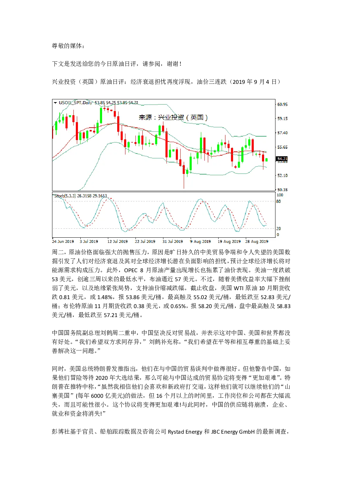
Task: Click the stochastic 80 level label
Action: 279,201
